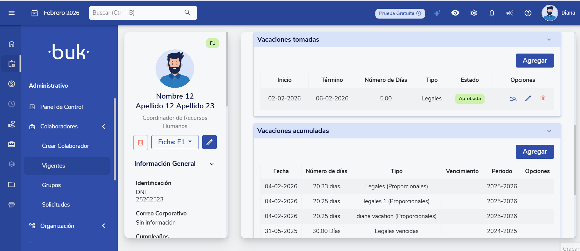
Task: Click the employee profile photo
Action: click(175, 69)
